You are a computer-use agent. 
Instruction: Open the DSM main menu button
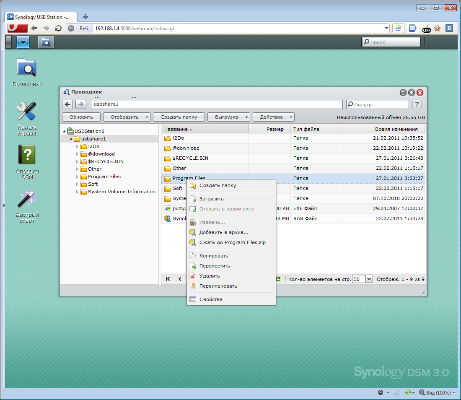(23, 42)
